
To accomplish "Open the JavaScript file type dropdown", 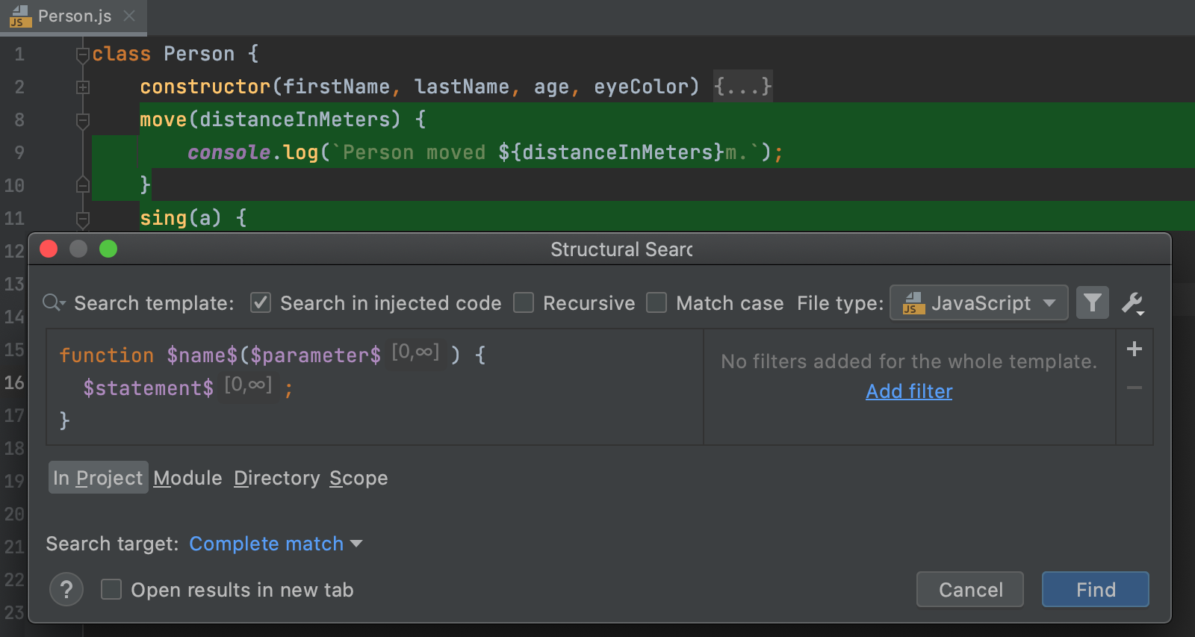I will tap(978, 302).
